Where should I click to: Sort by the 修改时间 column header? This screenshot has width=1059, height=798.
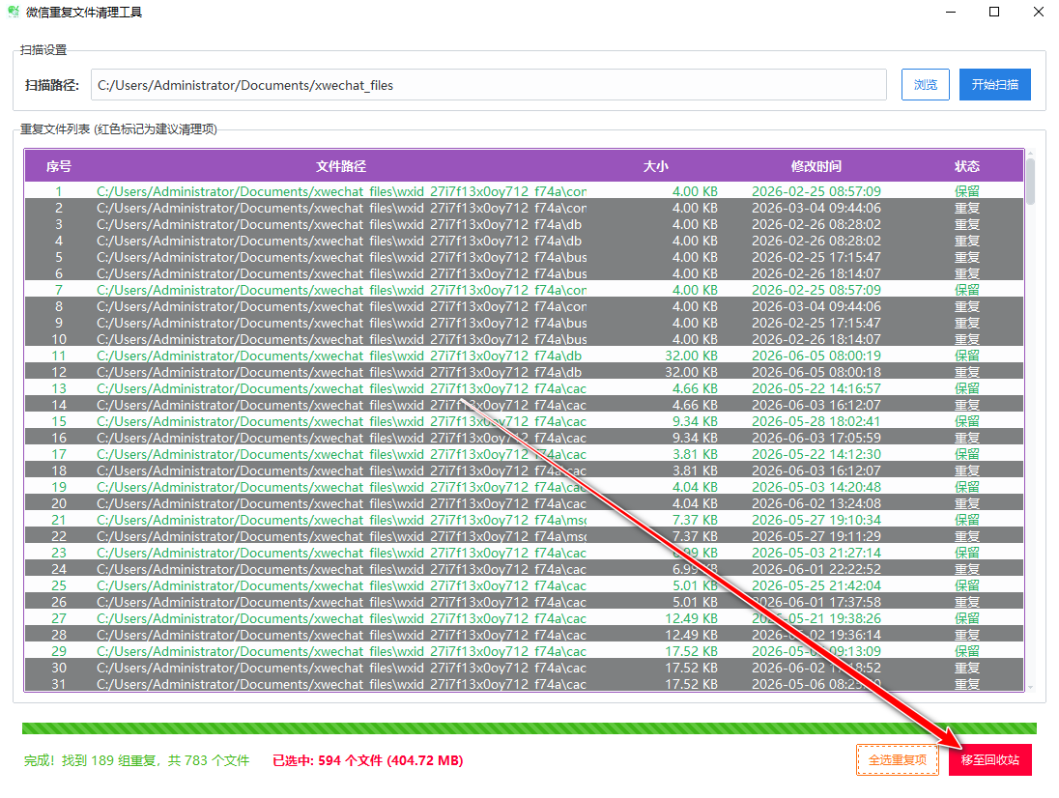[x=816, y=167]
